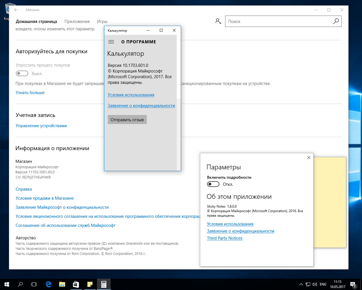This screenshot has height=290, width=362.
Task: Switch to Store app on taskbar
Action: [x=76, y=284]
